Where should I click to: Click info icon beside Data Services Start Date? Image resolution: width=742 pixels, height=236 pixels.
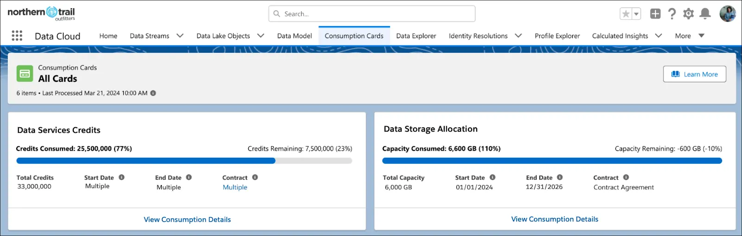122,177
